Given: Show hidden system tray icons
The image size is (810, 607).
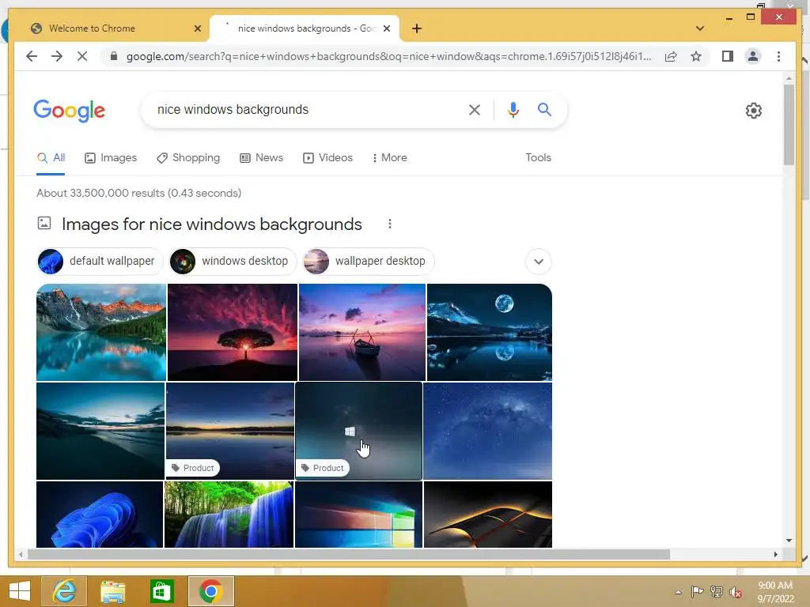Looking at the screenshot, I should [678, 592].
